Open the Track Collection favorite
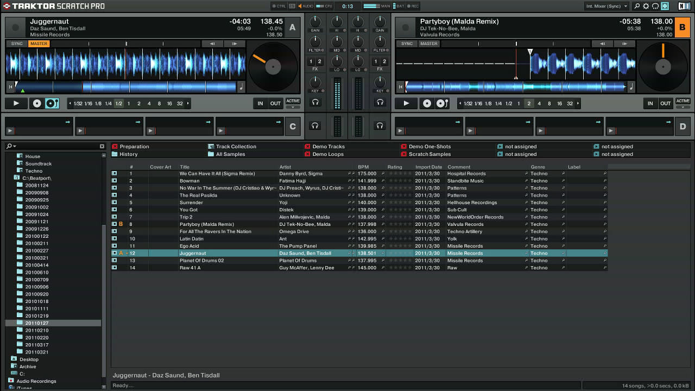The width and height of the screenshot is (695, 391). (236, 147)
